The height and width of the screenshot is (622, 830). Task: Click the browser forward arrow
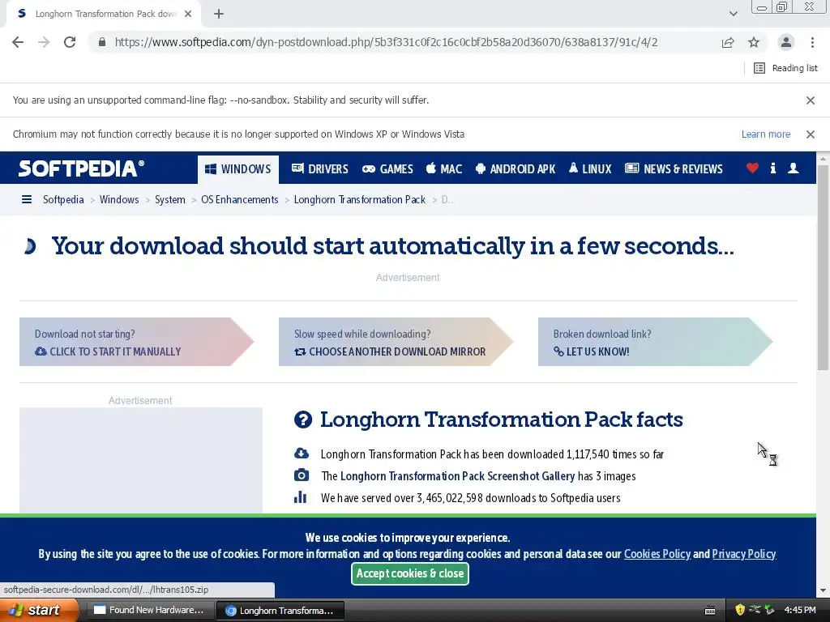pyautogui.click(x=44, y=42)
